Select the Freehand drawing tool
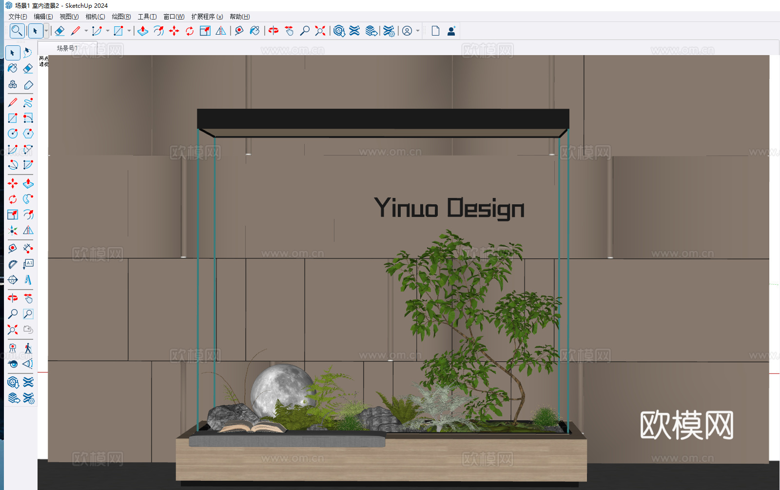Viewport: 780px width, 490px height. pyautogui.click(x=28, y=103)
